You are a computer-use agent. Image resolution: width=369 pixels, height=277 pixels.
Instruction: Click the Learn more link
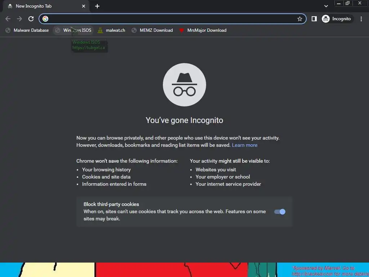(245, 145)
